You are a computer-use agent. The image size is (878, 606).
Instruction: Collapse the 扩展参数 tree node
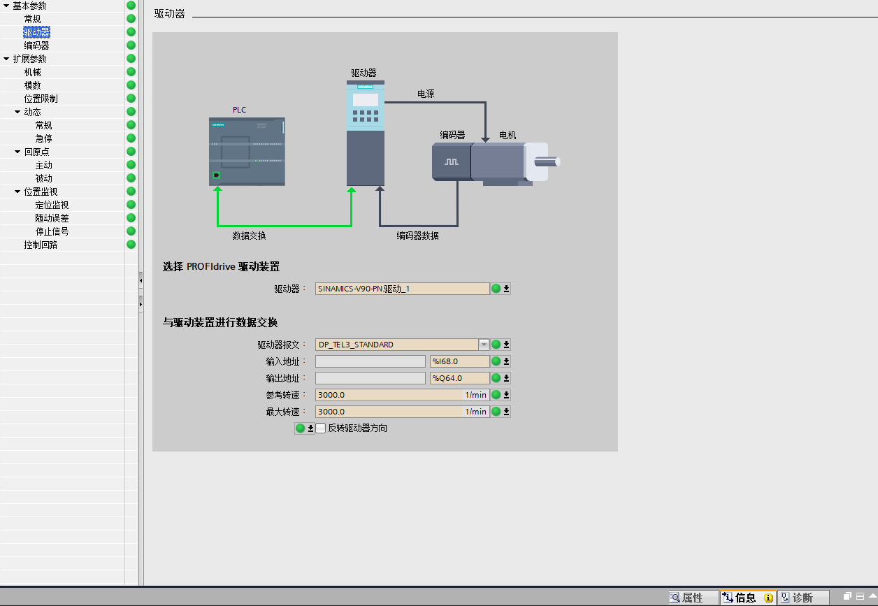6,59
